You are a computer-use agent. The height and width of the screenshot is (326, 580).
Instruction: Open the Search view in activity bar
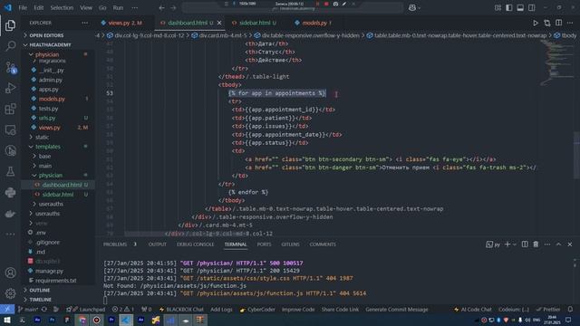(x=10, y=46)
